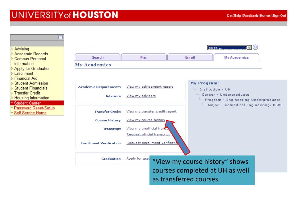Expand the Apply for Graduation triangle
This screenshot has width=294, height=220.
[x=12, y=69]
